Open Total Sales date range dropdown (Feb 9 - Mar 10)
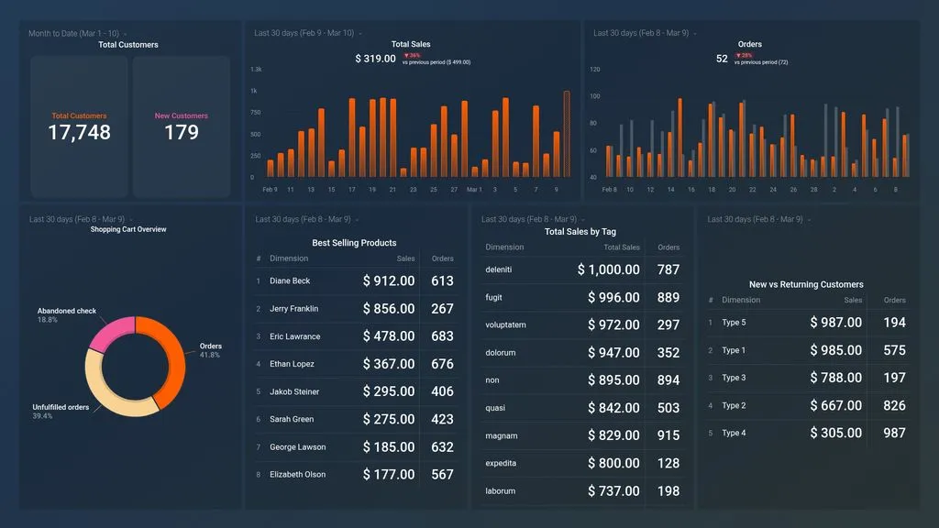Image resolution: width=939 pixels, height=528 pixels. (x=308, y=33)
